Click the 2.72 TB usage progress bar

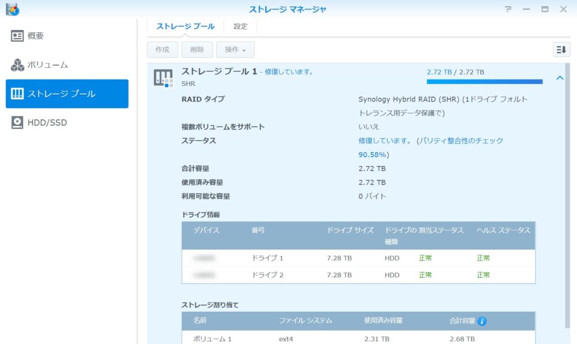pos(484,82)
